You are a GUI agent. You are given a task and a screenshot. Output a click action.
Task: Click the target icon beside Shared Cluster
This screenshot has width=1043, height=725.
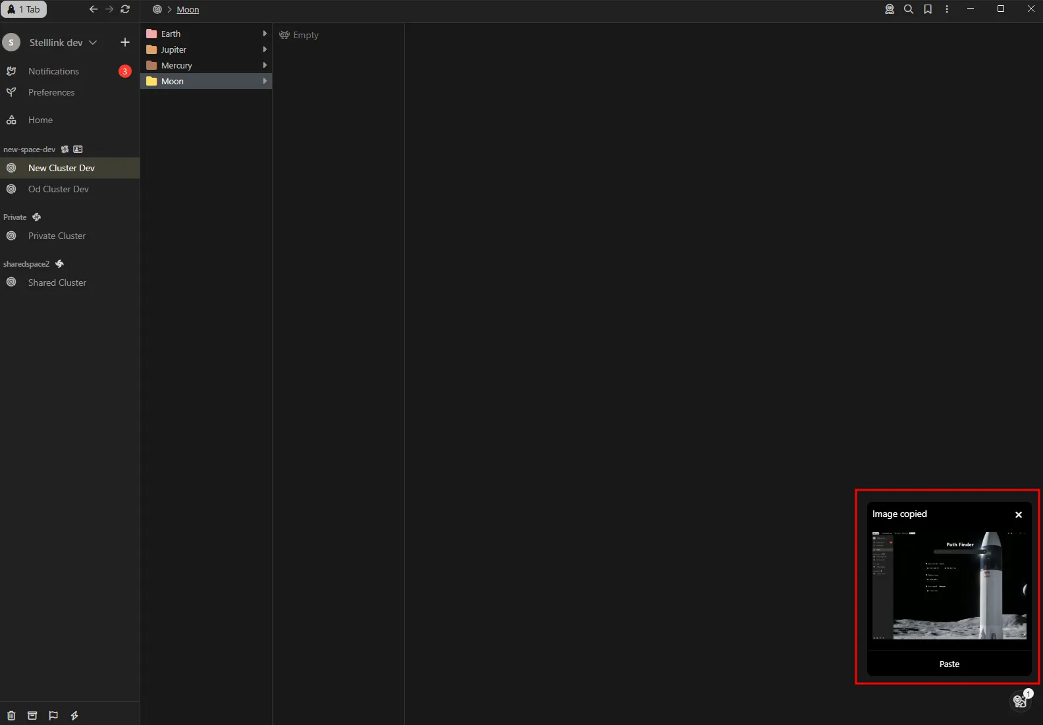pos(11,282)
